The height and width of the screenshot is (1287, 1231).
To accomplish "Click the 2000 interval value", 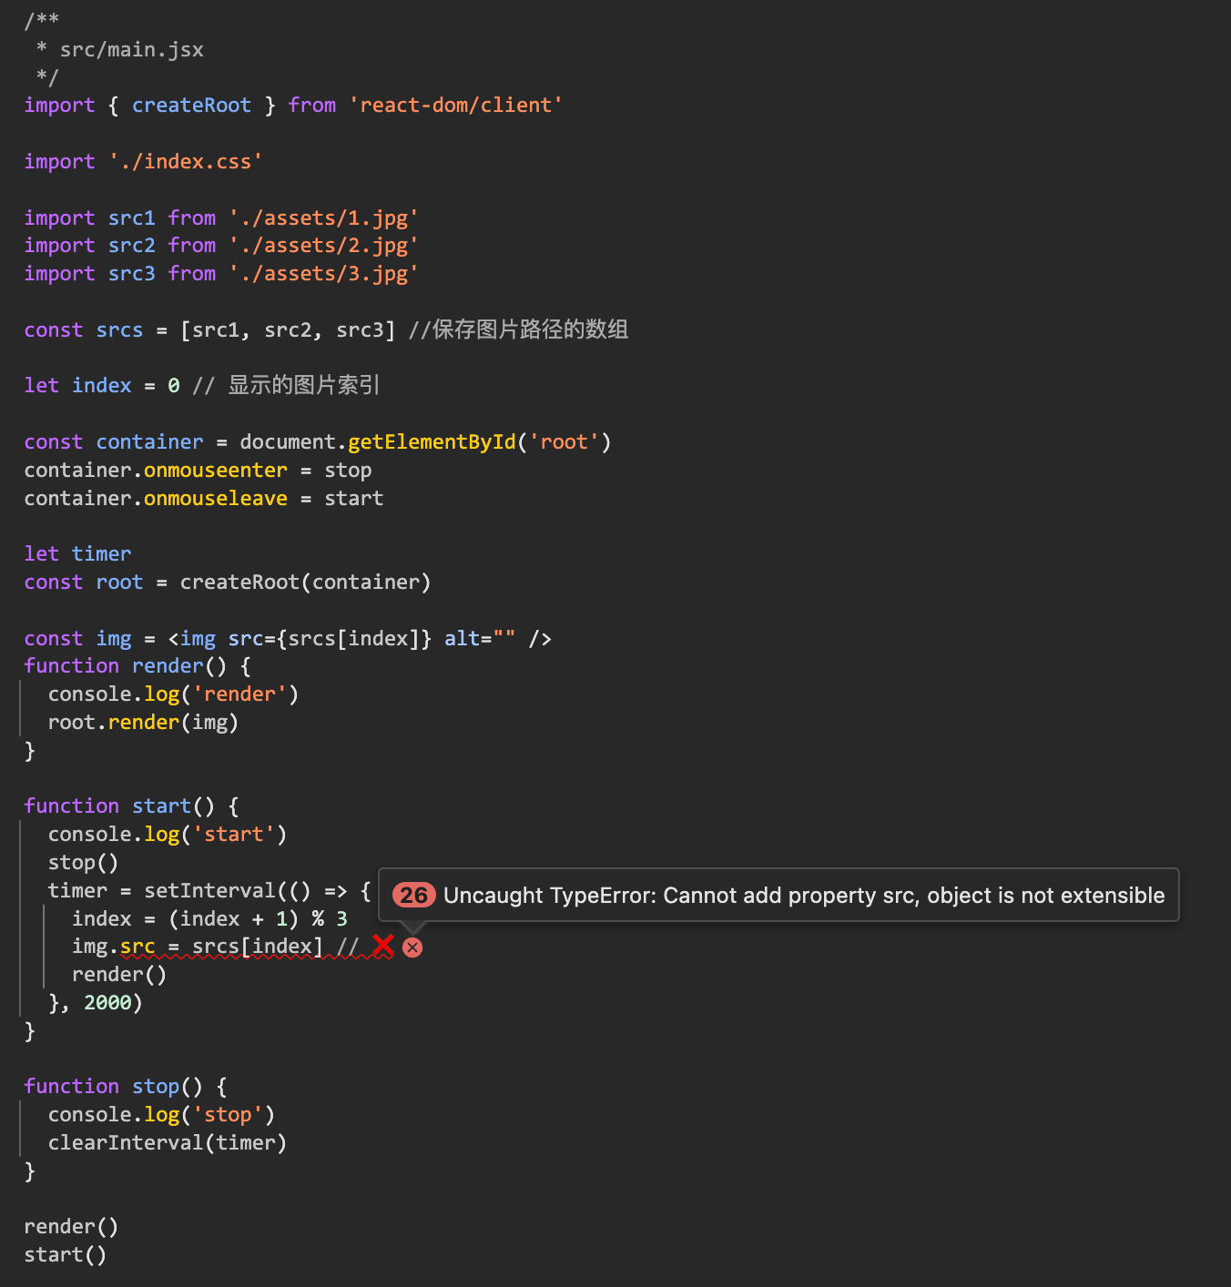I will click(x=107, y=1003).
